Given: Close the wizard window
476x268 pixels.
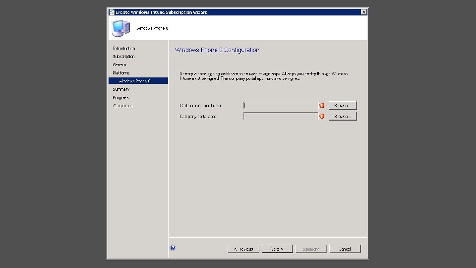Looking at the screenshot, I should pos(363,12).
